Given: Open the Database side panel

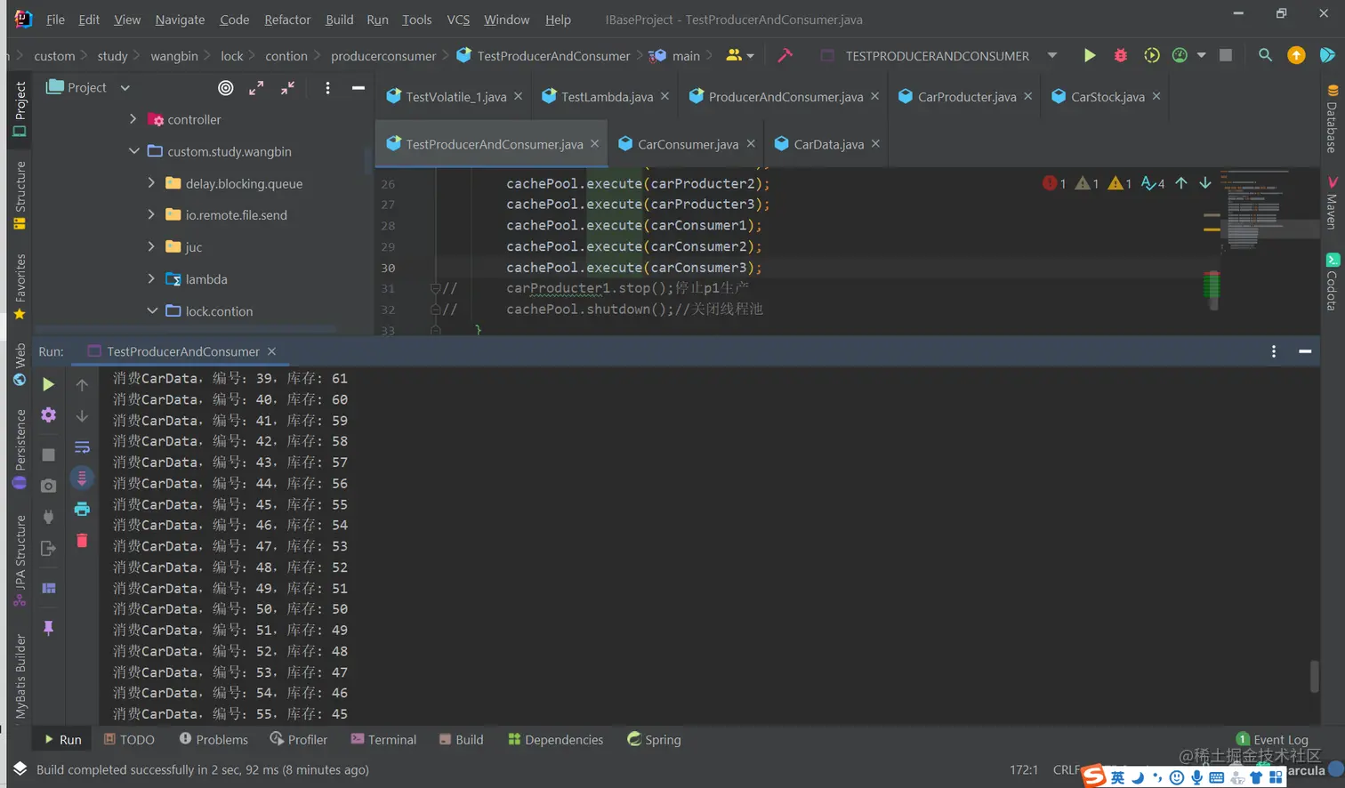Looking at the screenshot, I should pos(1332,119).
